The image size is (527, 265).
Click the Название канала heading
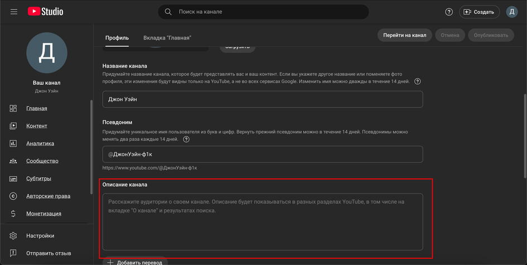coord(124,66)
